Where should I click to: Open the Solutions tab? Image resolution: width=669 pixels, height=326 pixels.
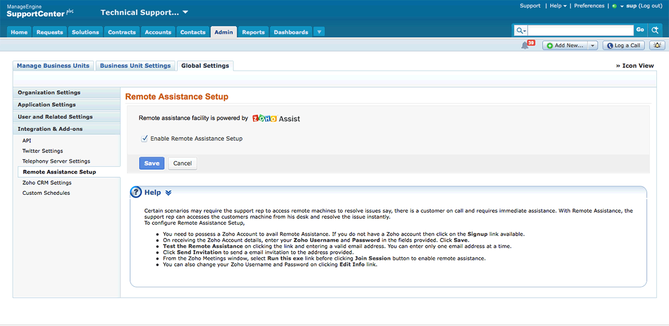click(x=85, y=32)
